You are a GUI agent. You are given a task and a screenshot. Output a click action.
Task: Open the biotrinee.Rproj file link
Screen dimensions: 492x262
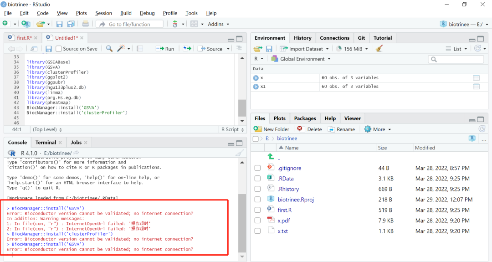(x=296, y=200)
